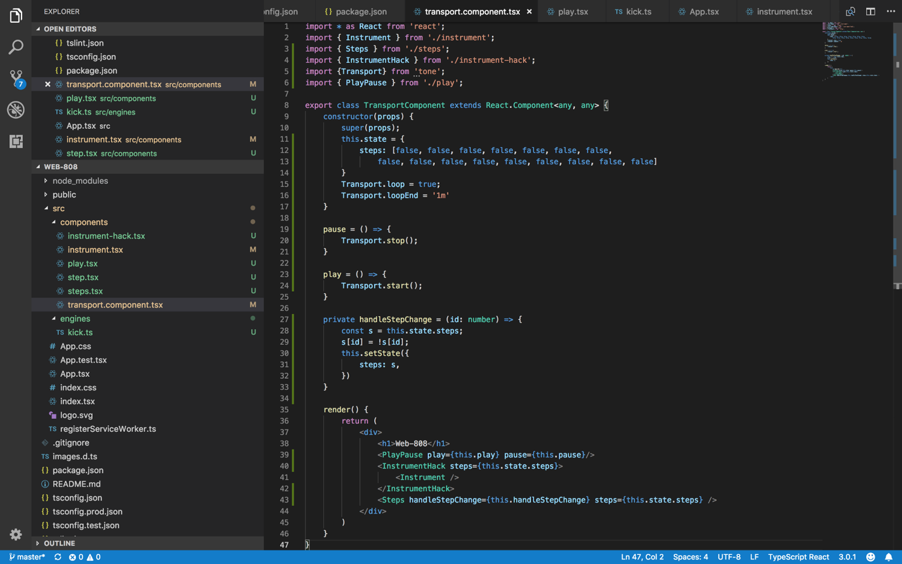Change the TypeScript React language mode
This screenshot has width=902, height=564.
click(798, 557)
